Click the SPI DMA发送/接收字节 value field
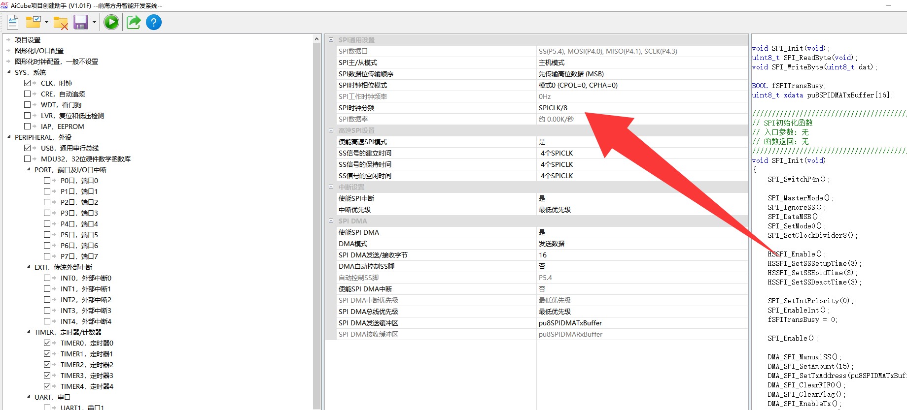 [641, 255]
